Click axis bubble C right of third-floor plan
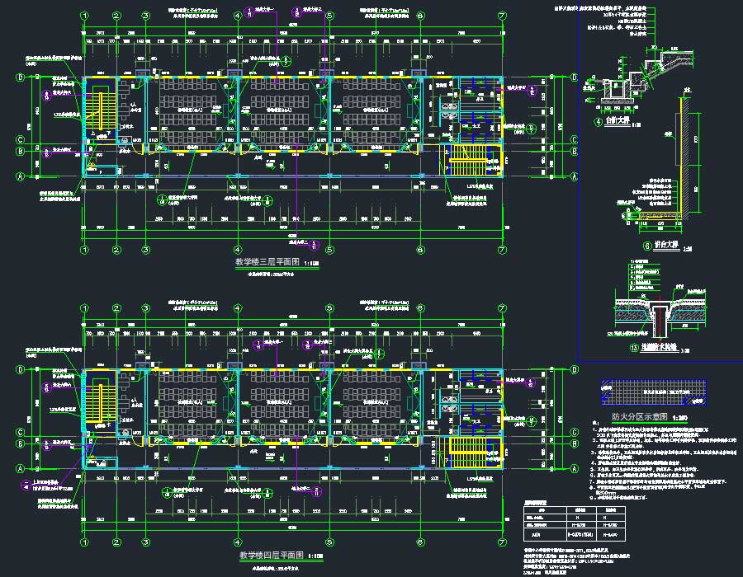 pyautogui.click(x=574, y=139)
